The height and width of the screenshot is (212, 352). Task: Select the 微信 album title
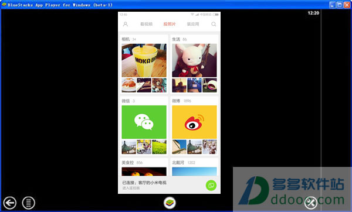pyautogui.click(x=126, y=101)
